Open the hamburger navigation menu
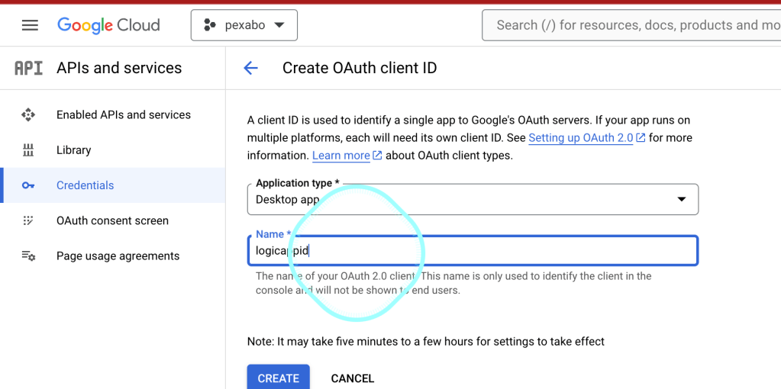This screenshot has height=389, width=781. [30, 25]
